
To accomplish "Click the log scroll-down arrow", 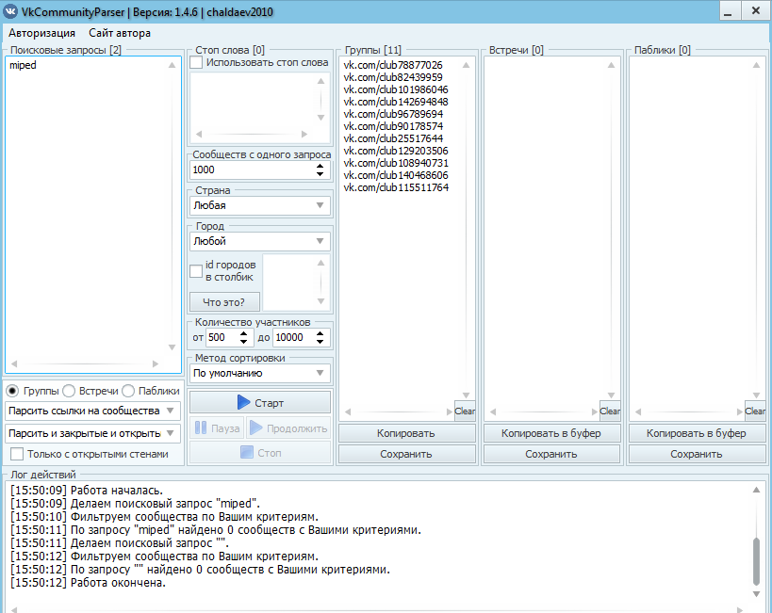I will pyautogui.click(x=757, y=594).
